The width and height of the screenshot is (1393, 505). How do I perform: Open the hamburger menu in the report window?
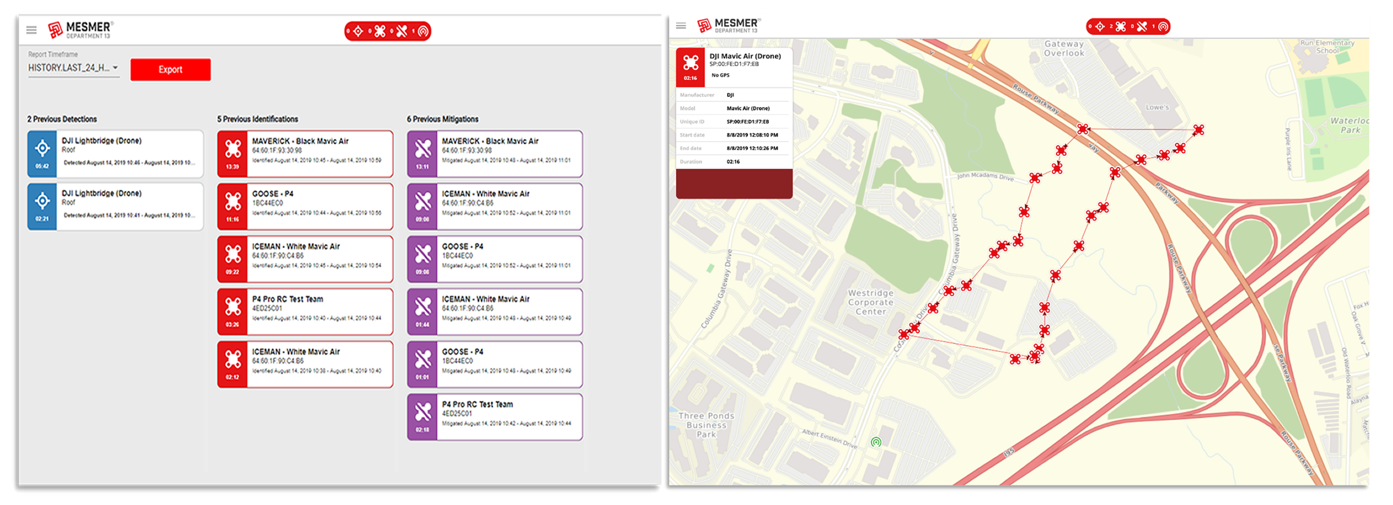pos(32,30)
